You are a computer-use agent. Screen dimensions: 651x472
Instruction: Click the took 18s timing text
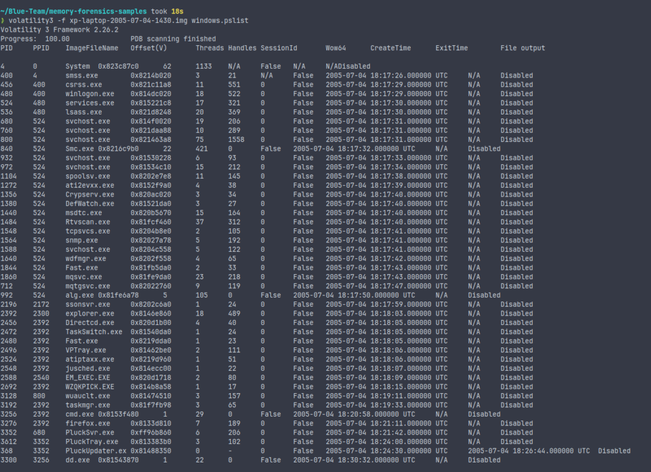coord(167,11)
